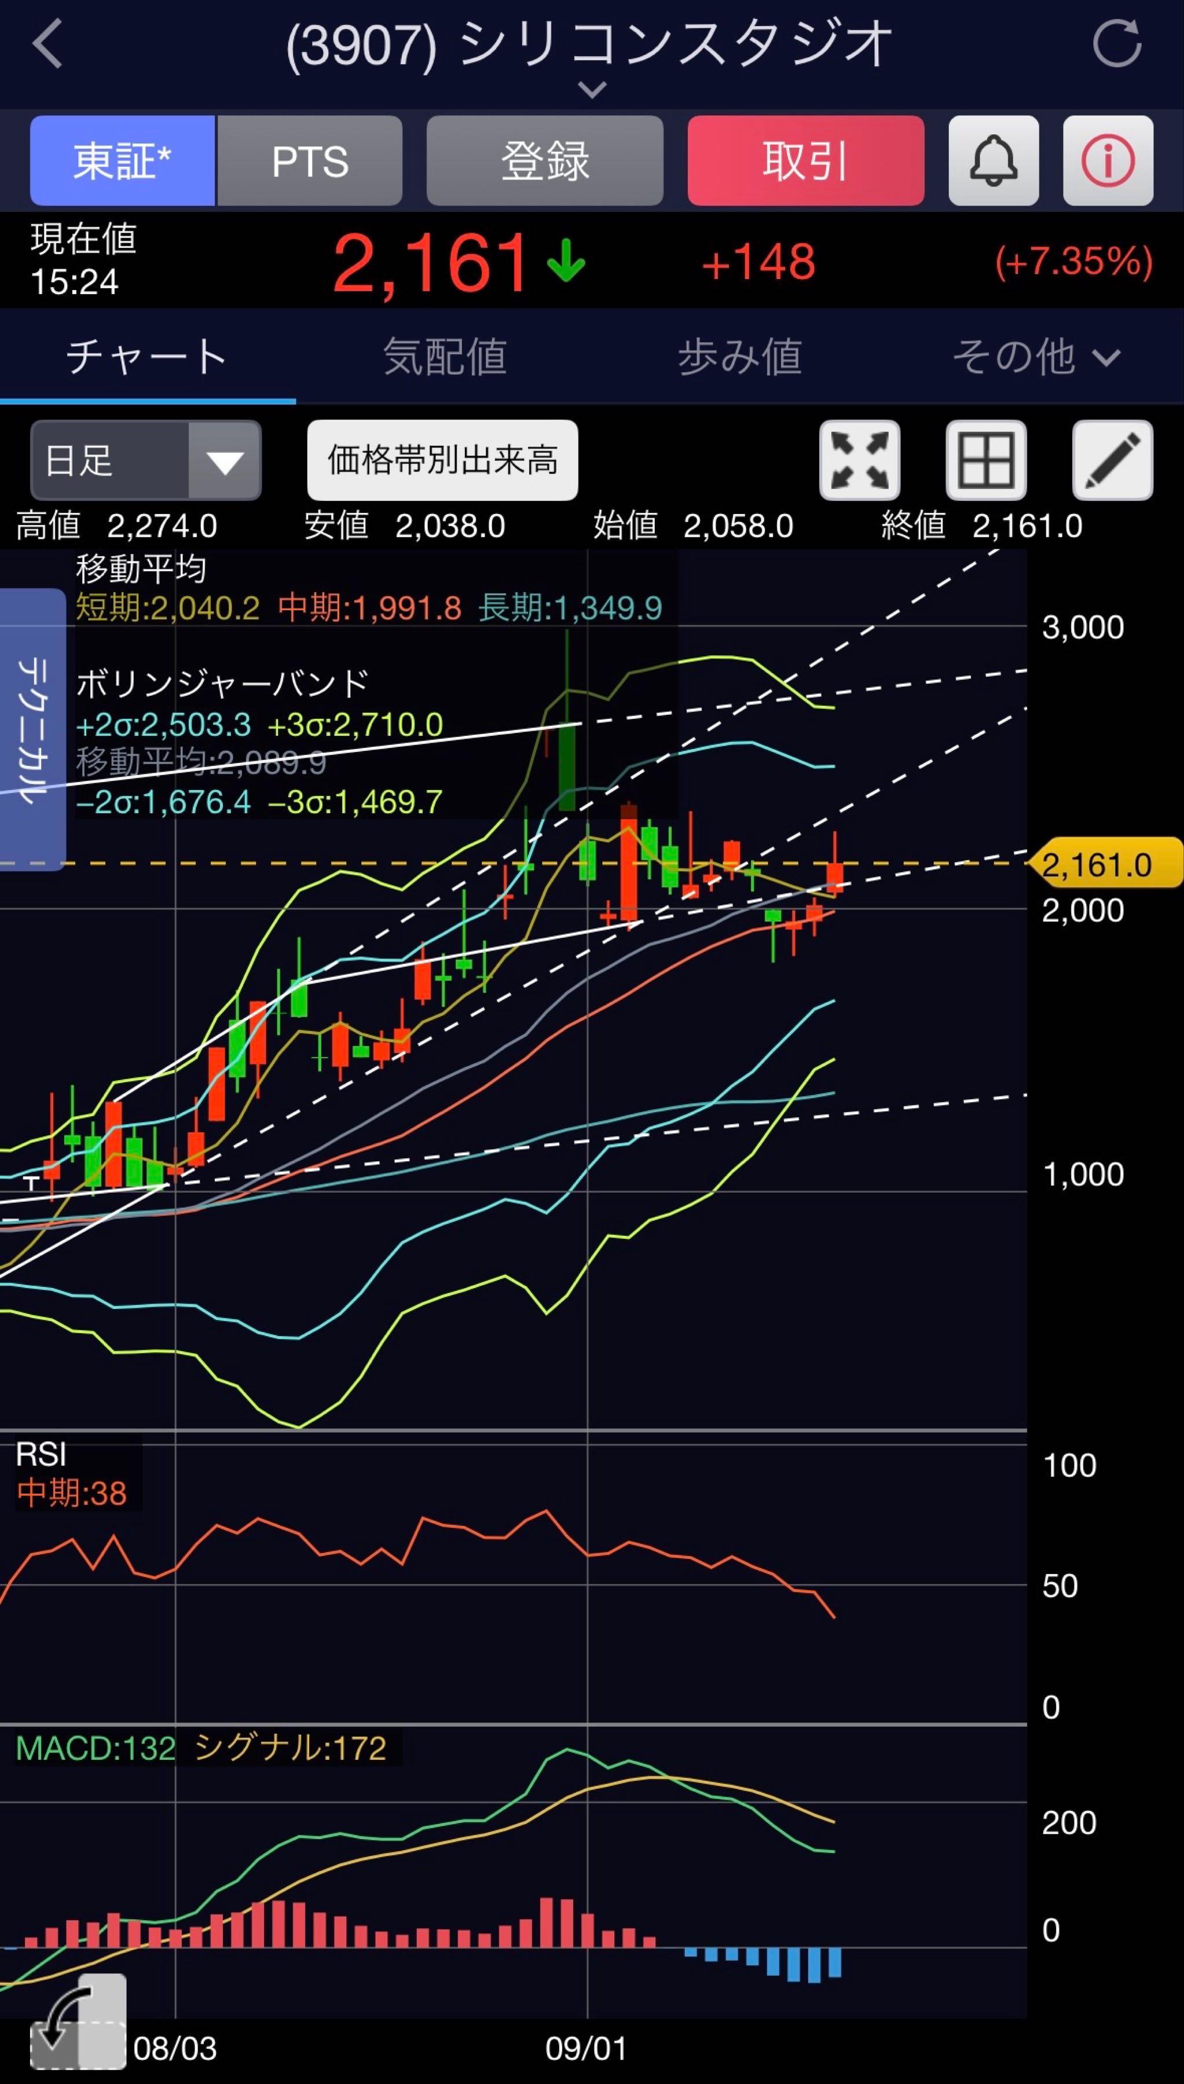Switch to the 歩み値 tab

point(740,356)
